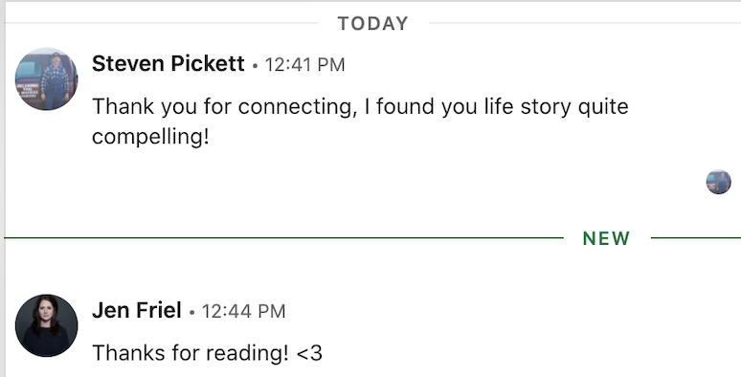Select the 12:44 PM message timestamp
Image resolution: width=741 pixels, height=377 pixels.
click(x=244, y=311)
